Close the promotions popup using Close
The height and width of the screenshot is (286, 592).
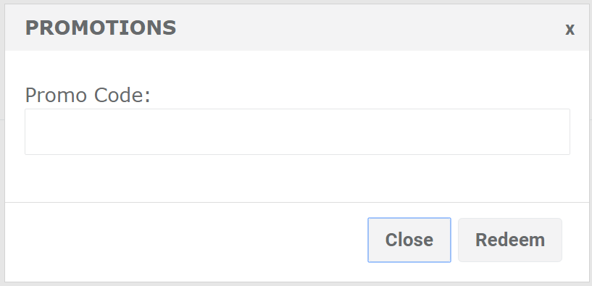point(409,240)
